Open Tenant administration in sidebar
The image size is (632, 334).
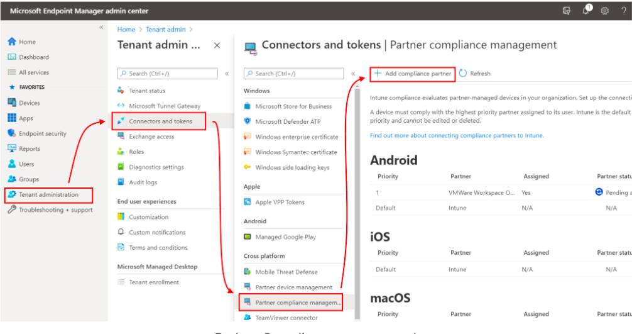coord(48,195)
